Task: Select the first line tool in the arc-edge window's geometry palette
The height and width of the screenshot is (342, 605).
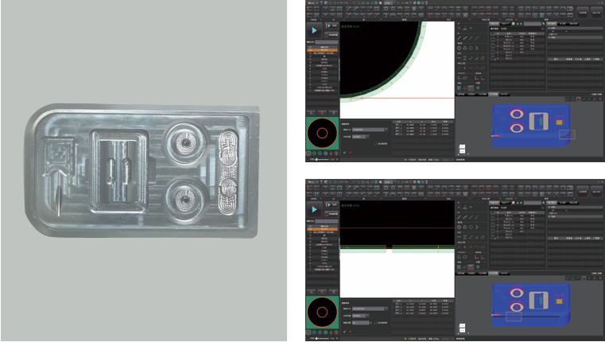Action: (460, 38)
